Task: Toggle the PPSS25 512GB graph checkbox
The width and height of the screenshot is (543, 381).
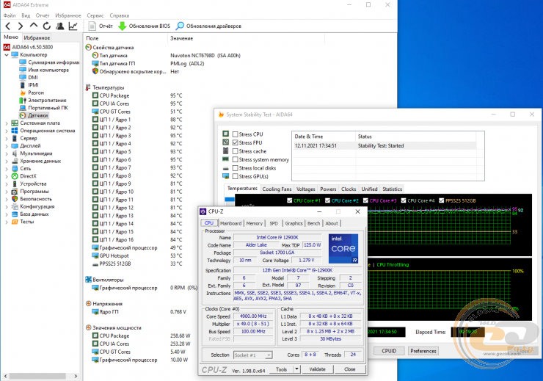Action: point(442,200)
